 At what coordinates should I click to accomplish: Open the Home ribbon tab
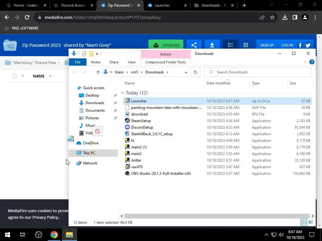[x=96, y=62]
